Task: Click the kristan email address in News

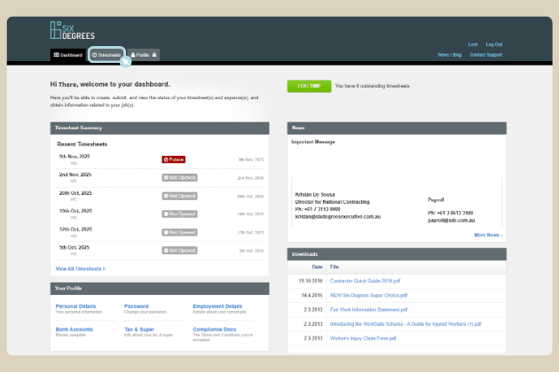Action: point(338,216)
